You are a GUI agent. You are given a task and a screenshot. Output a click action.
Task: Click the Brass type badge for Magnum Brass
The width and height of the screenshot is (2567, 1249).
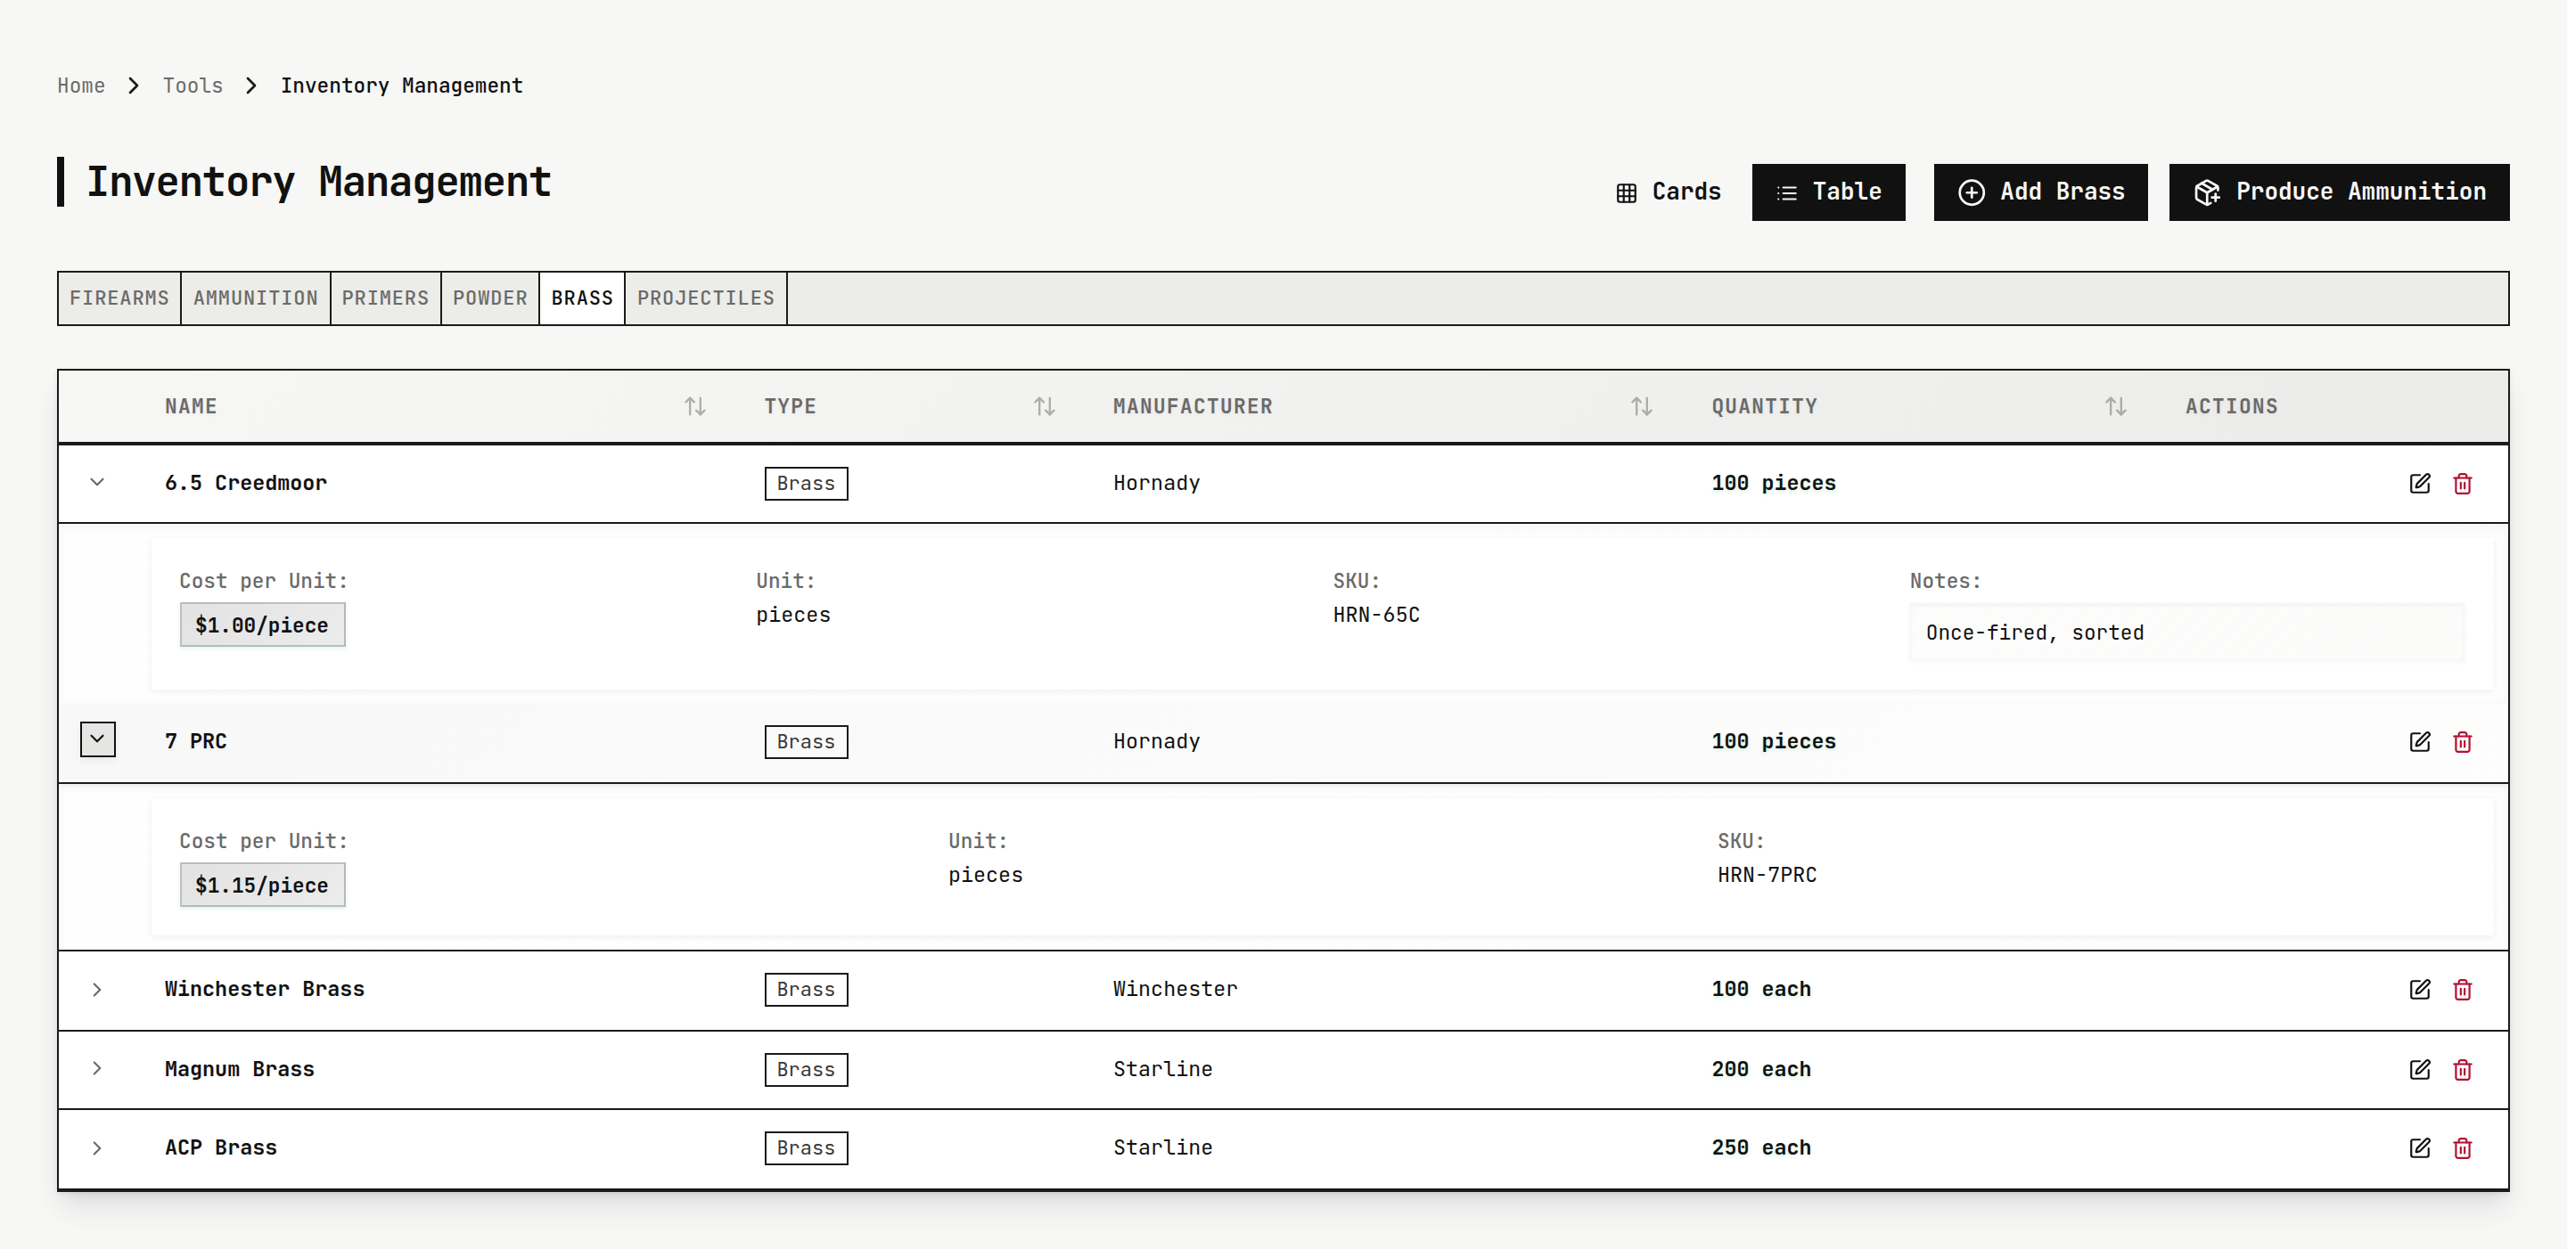(x=805, y=1070)
